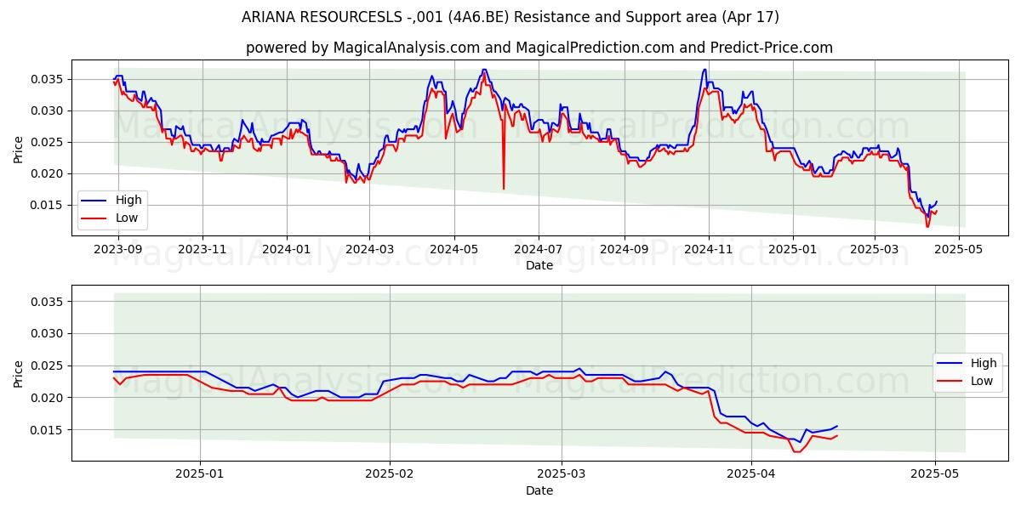The width and height of the screenshot is (1021, 510).
Task: Click the blue high peak near 2024-11
Action: point(704,71)
